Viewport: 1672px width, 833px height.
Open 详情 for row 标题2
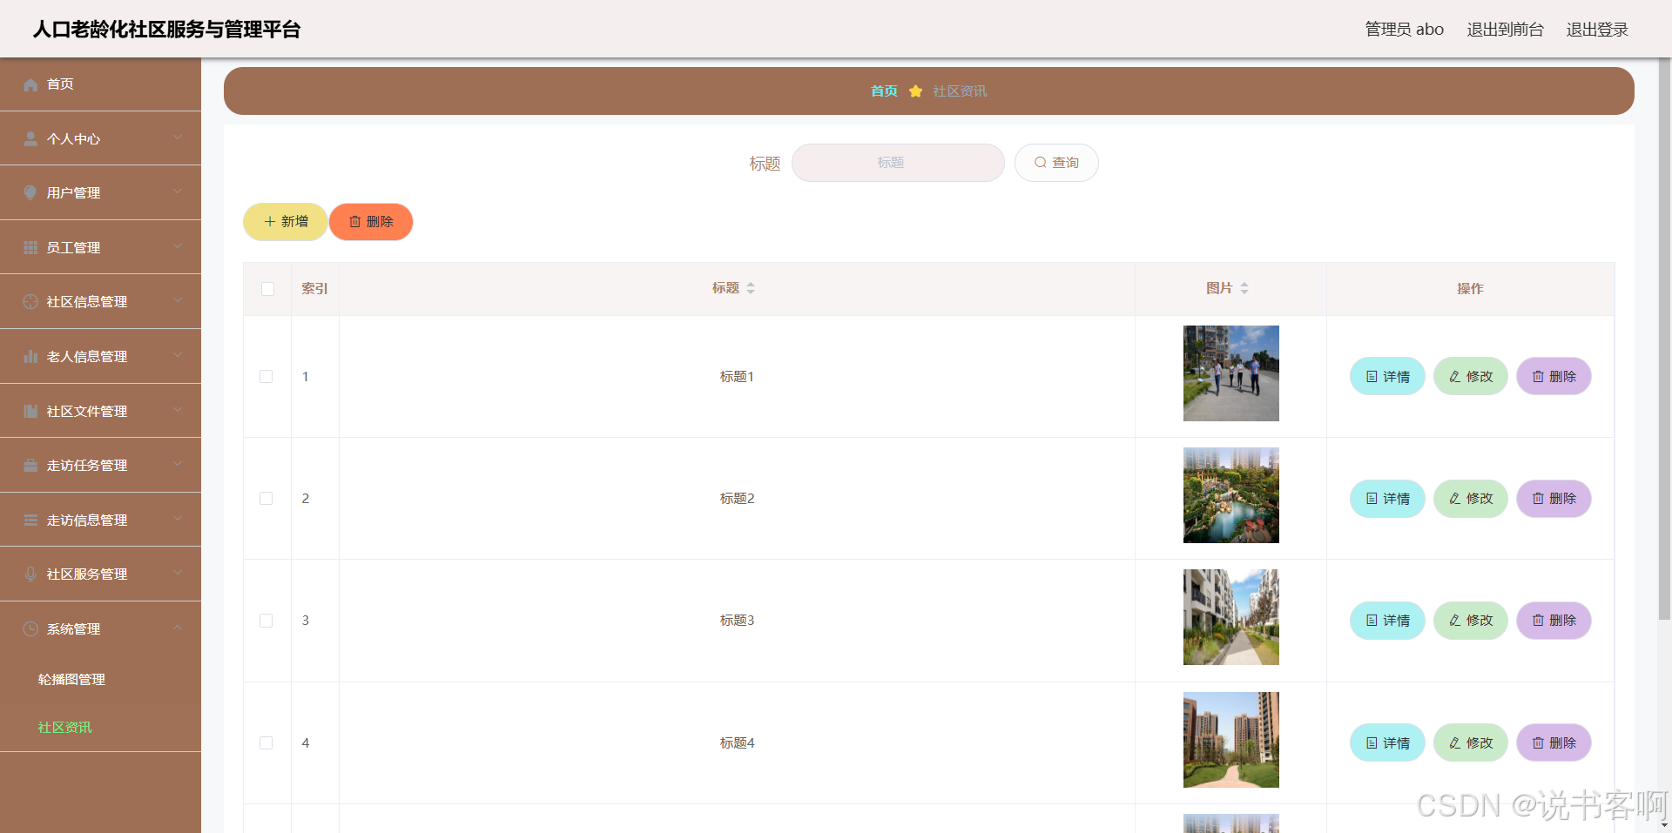[1387, 499]
